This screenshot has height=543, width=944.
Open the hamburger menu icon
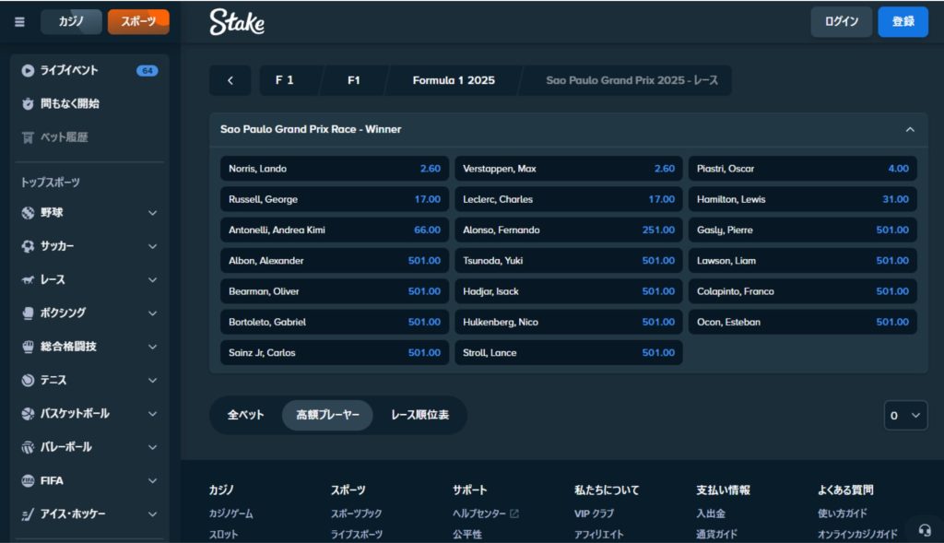(19, 22)
